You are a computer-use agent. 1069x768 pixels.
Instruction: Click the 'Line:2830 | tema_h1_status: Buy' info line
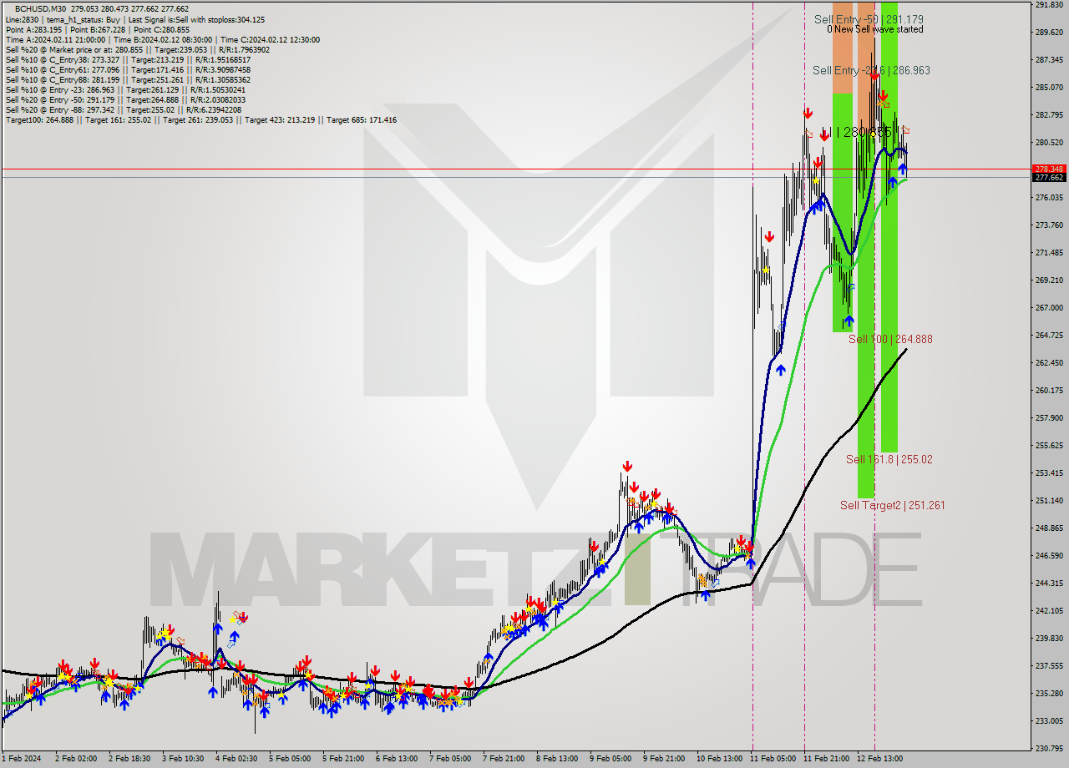(x=135, y=19)
